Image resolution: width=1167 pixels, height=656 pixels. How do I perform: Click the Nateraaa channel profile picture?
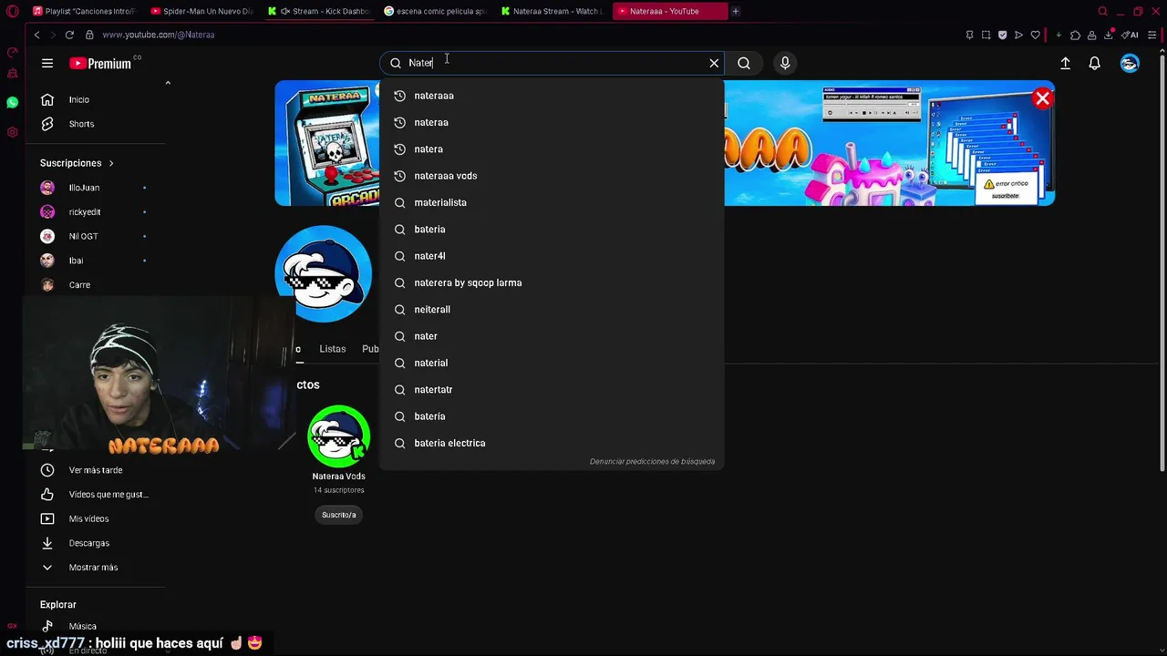click(324, 273)
